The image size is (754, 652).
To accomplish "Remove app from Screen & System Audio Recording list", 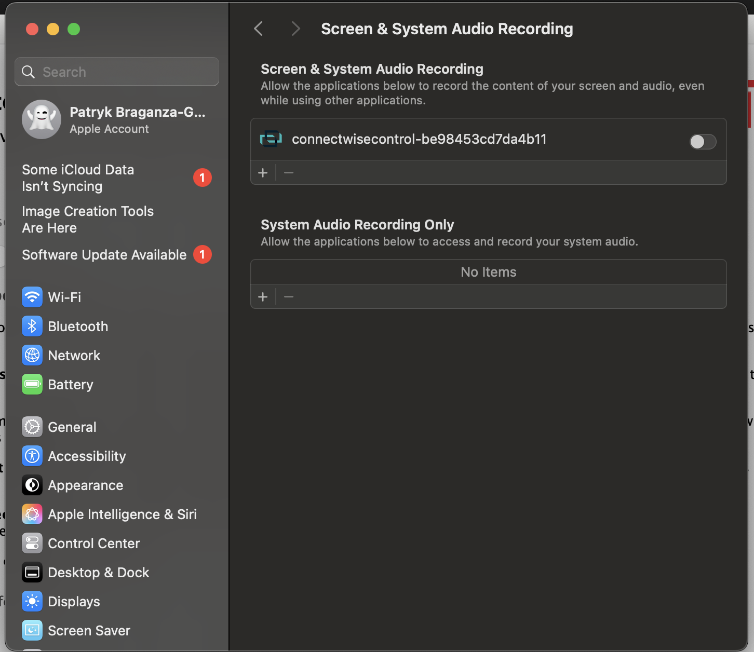I will coord(289,172).
